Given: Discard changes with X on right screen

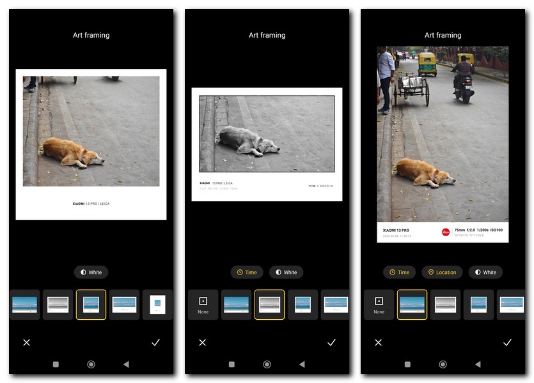Looking at the screenshot, I should (x=379, y=343).
